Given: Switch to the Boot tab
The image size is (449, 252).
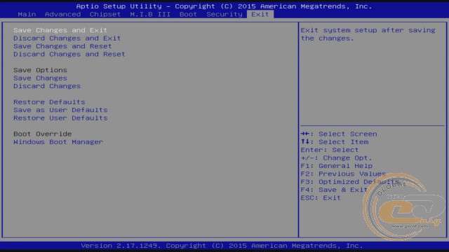Looking at the screenshot, I should 188,14.
